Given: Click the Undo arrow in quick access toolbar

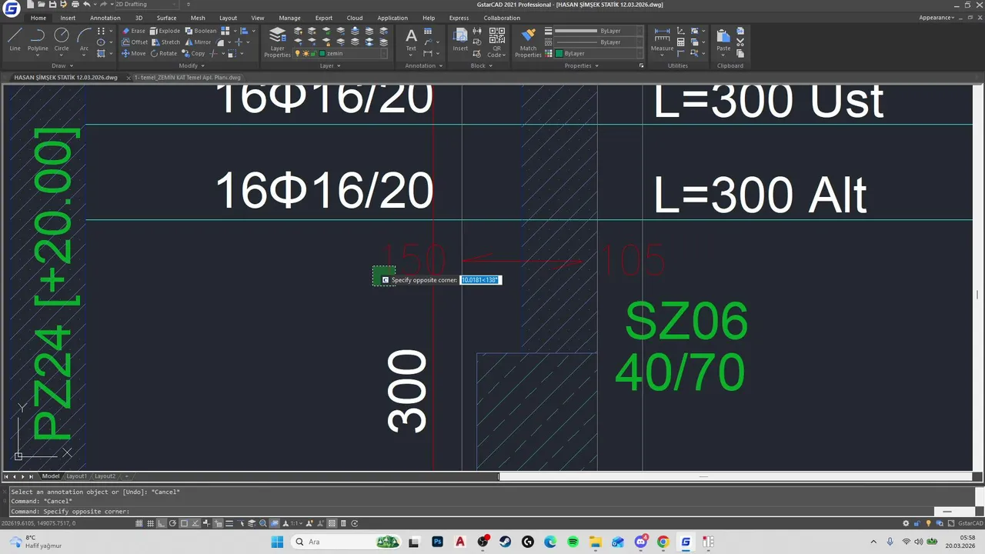Looking at the screenshot, I should tap(86, 5).
